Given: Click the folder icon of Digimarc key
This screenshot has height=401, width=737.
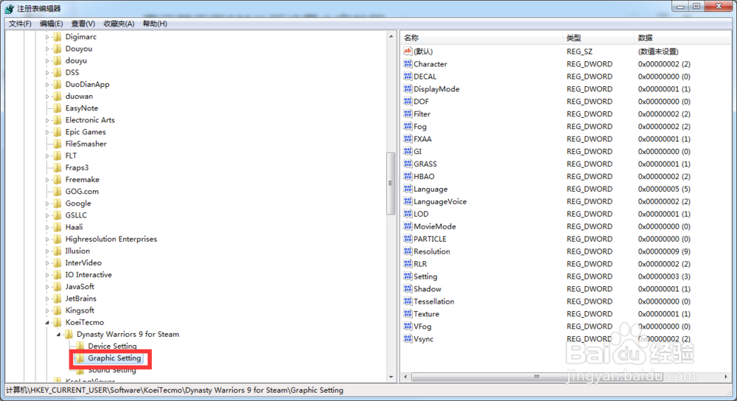Looking at the screenshot, I should [x=57, y=36].
